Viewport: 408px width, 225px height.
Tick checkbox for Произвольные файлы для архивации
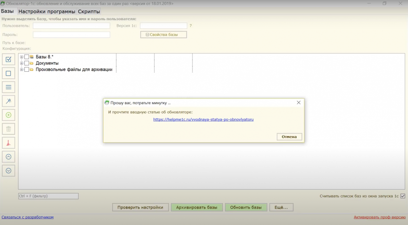(x=27, y=69)
